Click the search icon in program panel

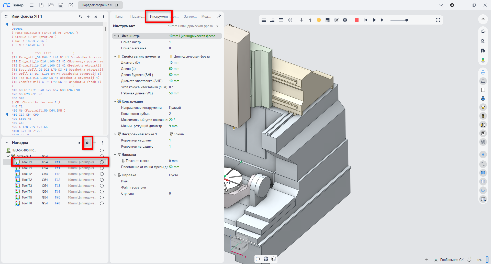coord(80,16)
